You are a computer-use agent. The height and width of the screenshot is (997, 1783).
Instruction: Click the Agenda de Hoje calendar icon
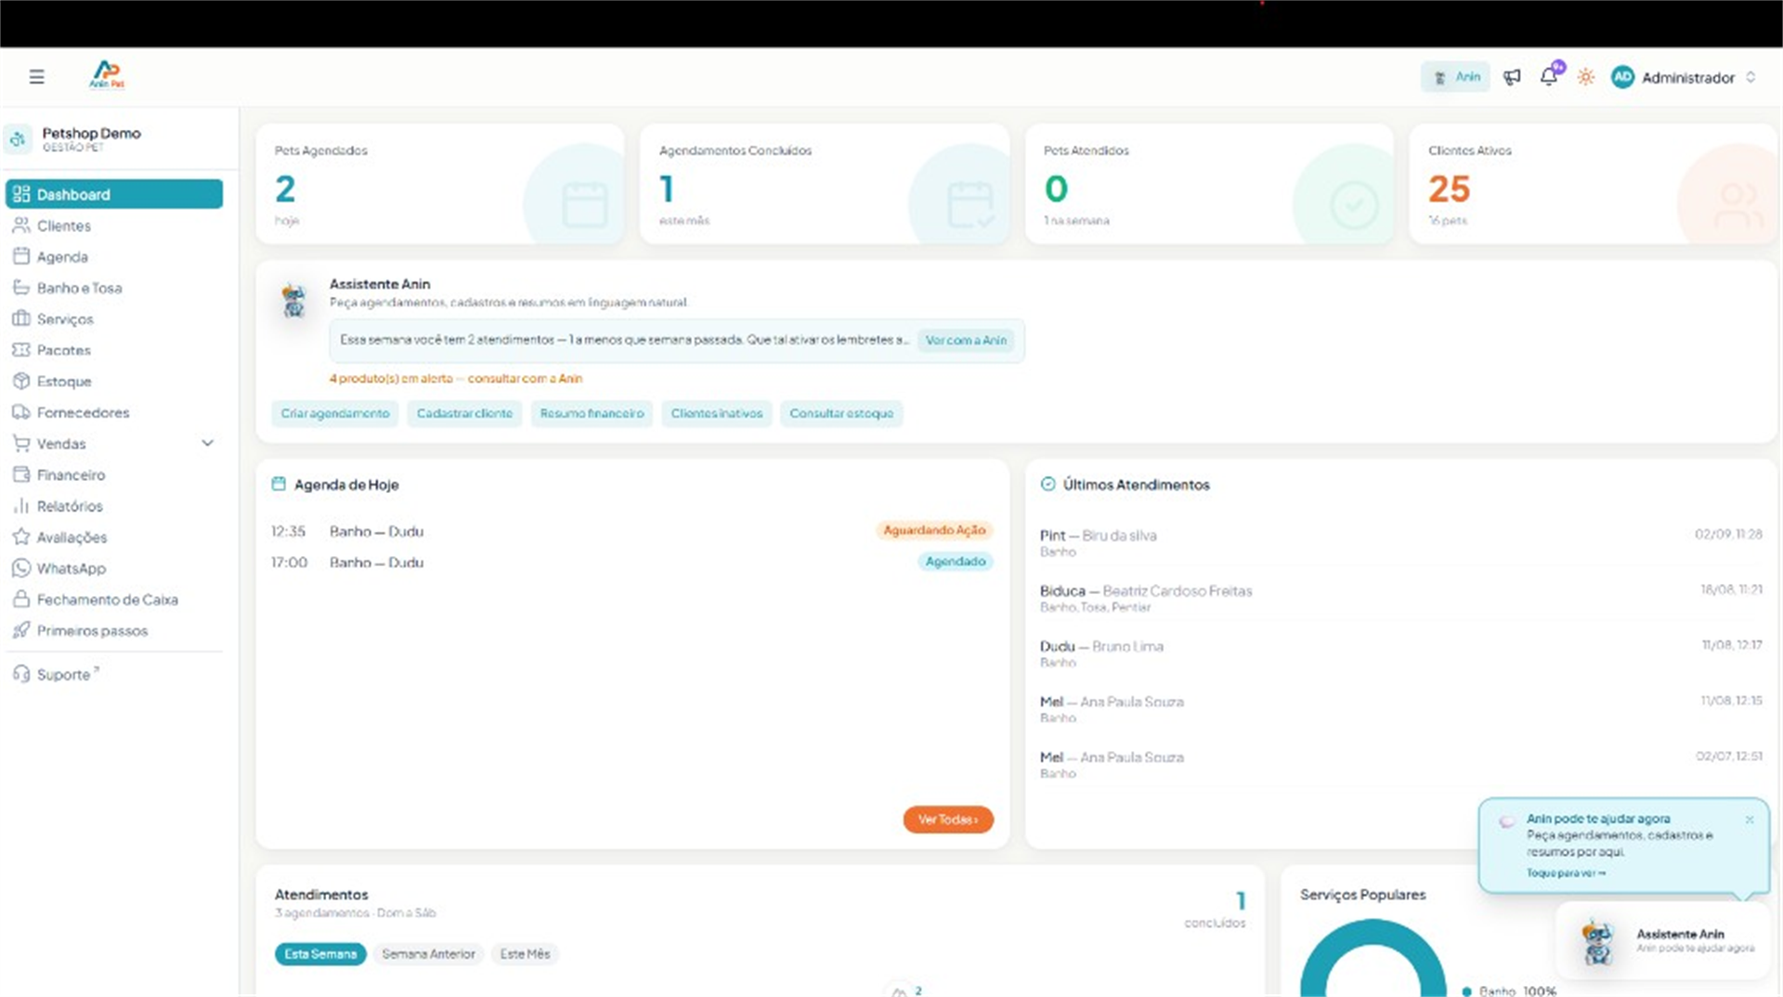tap(279, 484)
